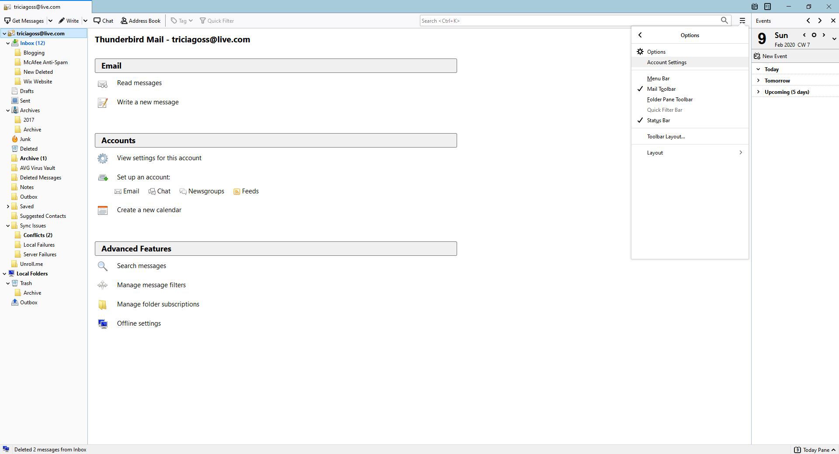
Task: Go to next day in mini-day header
Action: [x=824, y=35]
